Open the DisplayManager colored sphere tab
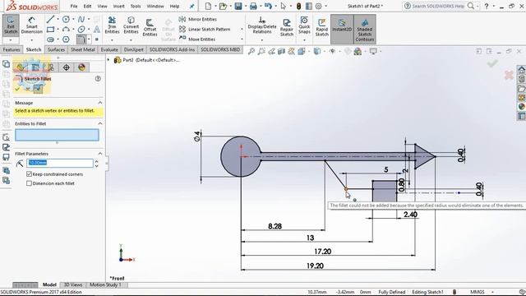This screenshot has height=296, width=526. coord(81,67)
